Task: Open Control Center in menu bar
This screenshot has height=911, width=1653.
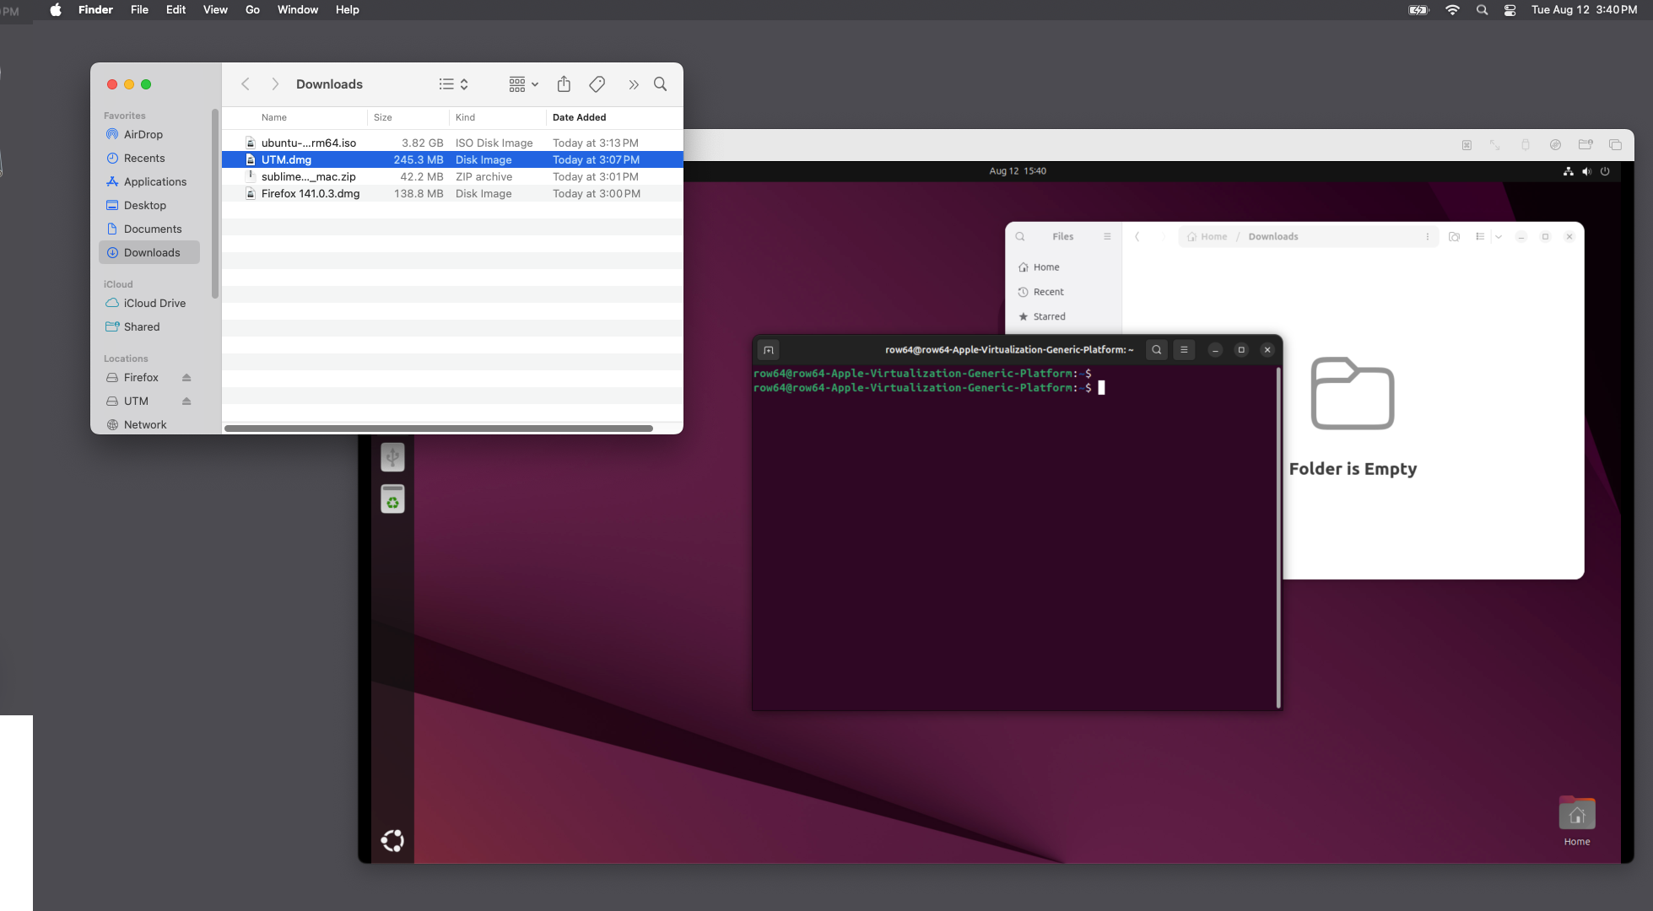Action: pyautogui.click(x=1510, y=10)
